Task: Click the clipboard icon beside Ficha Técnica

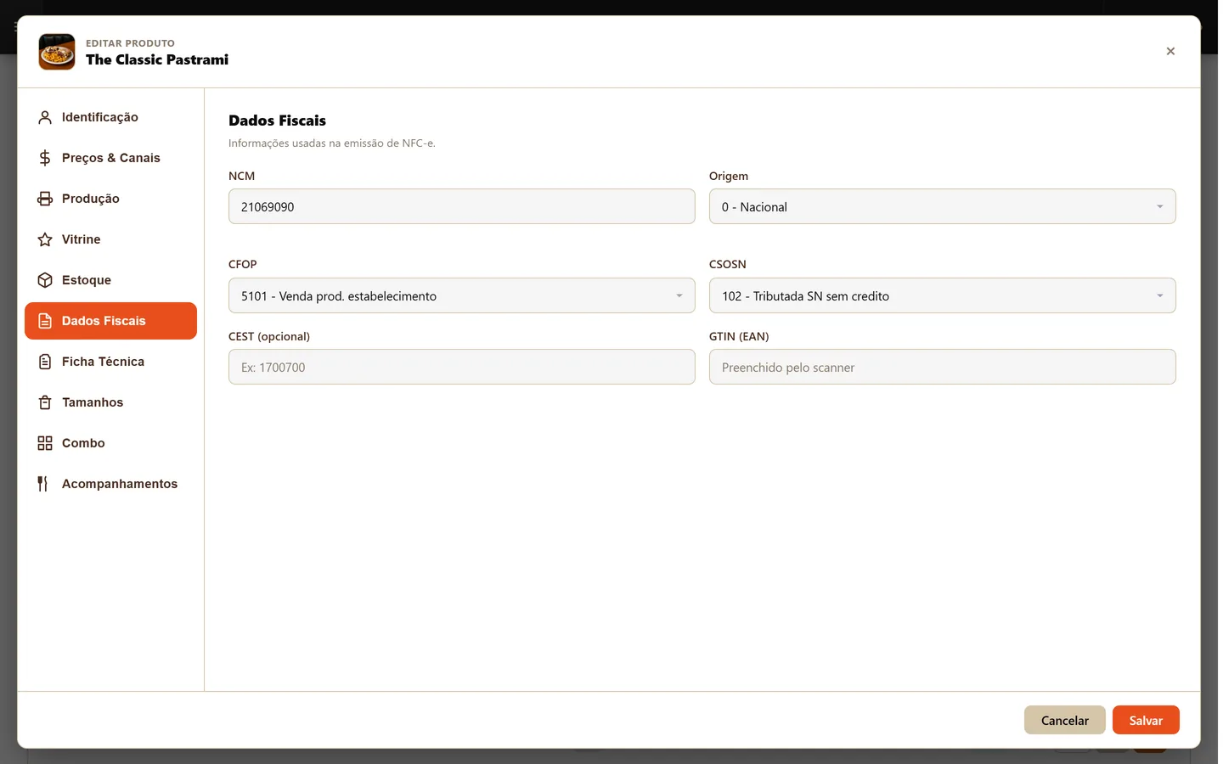Action: pos(45,362)
